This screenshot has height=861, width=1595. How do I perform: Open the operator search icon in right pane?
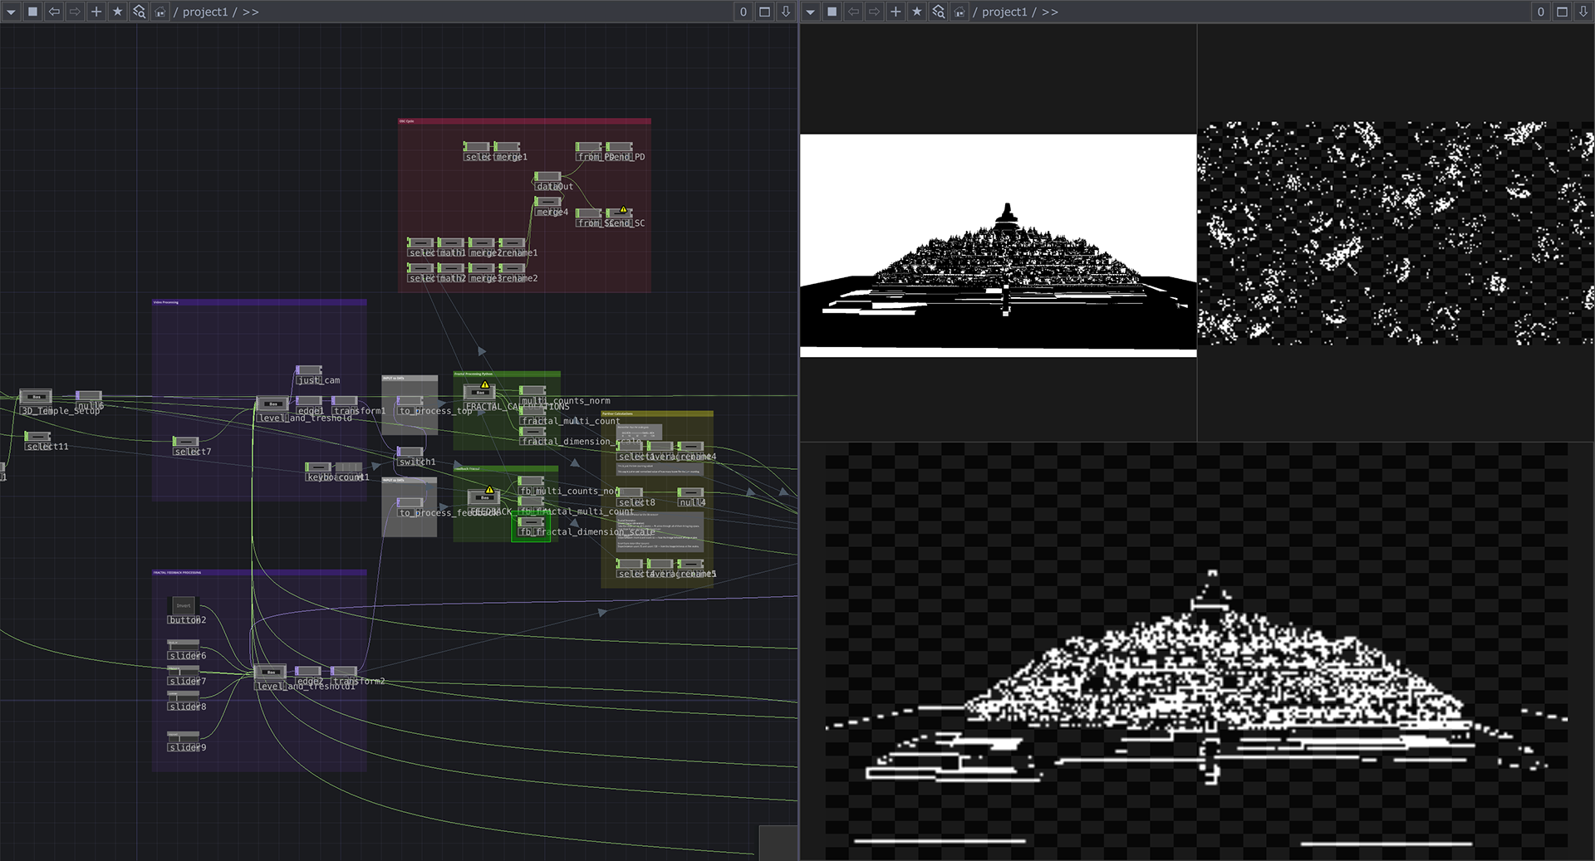(x=938, y=12)
